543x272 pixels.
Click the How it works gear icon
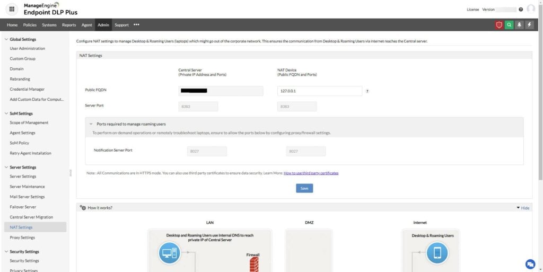(83, 208)
